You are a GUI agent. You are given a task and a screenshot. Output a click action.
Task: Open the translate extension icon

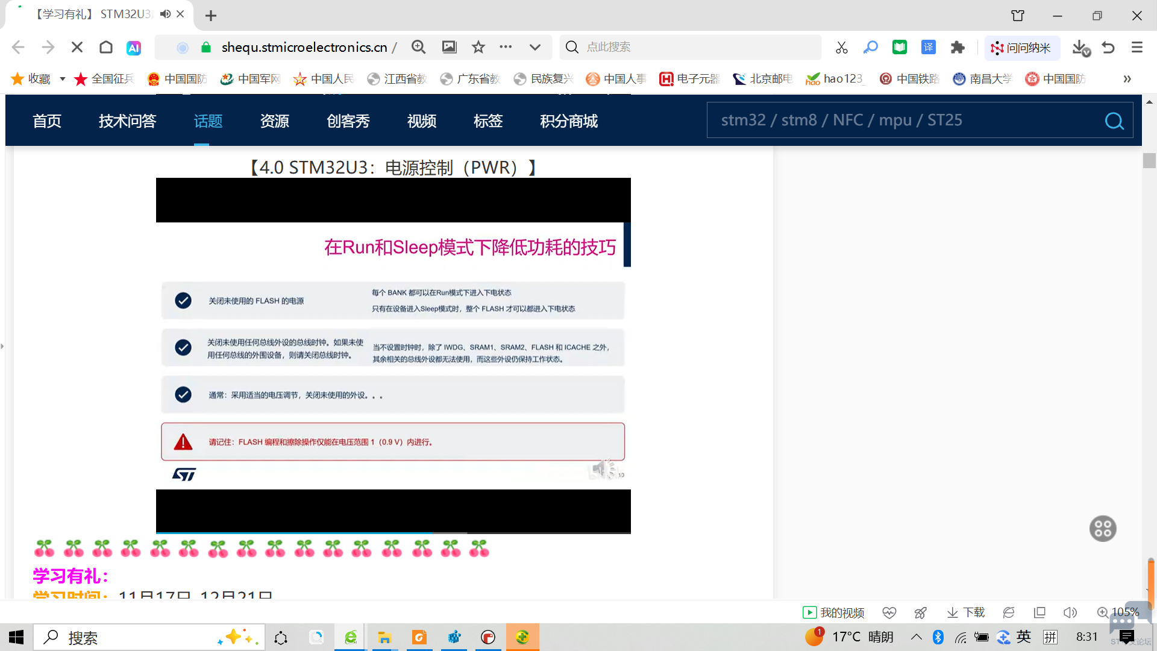(929, 48)
